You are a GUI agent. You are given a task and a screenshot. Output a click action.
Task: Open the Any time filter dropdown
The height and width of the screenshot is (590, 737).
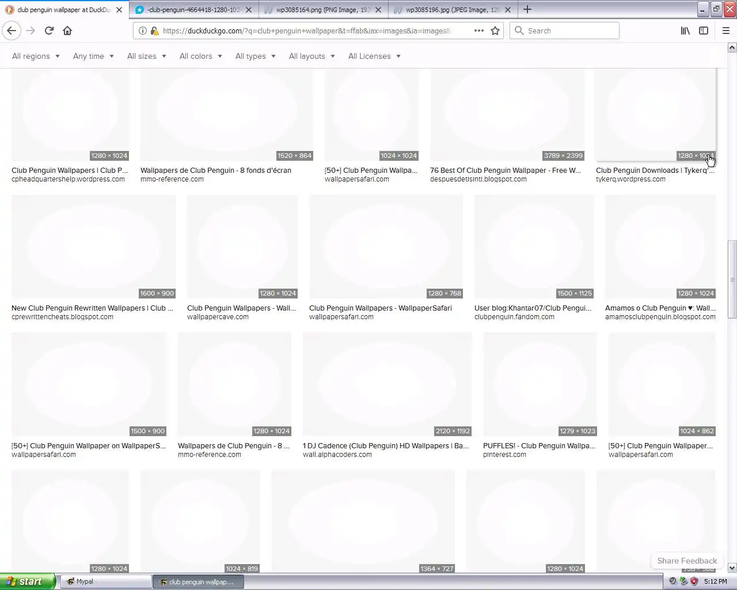point(93,56)
